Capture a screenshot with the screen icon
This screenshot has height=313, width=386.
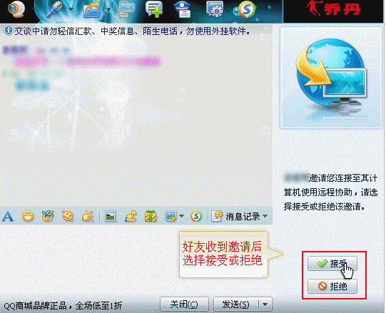pyautogui.click(x=171, y=216)
